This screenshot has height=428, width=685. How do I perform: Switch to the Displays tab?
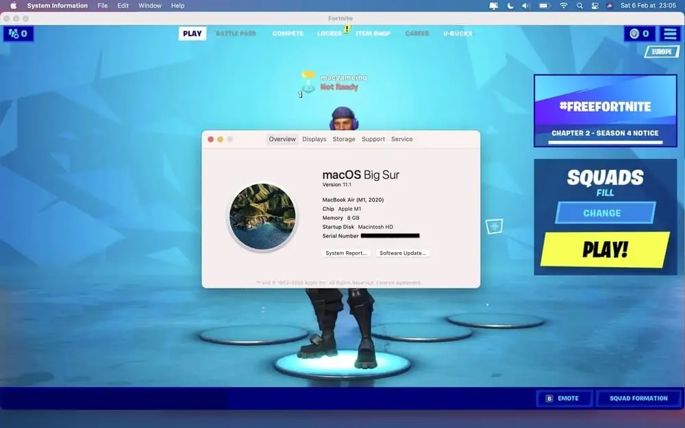(x=314, y=139)
